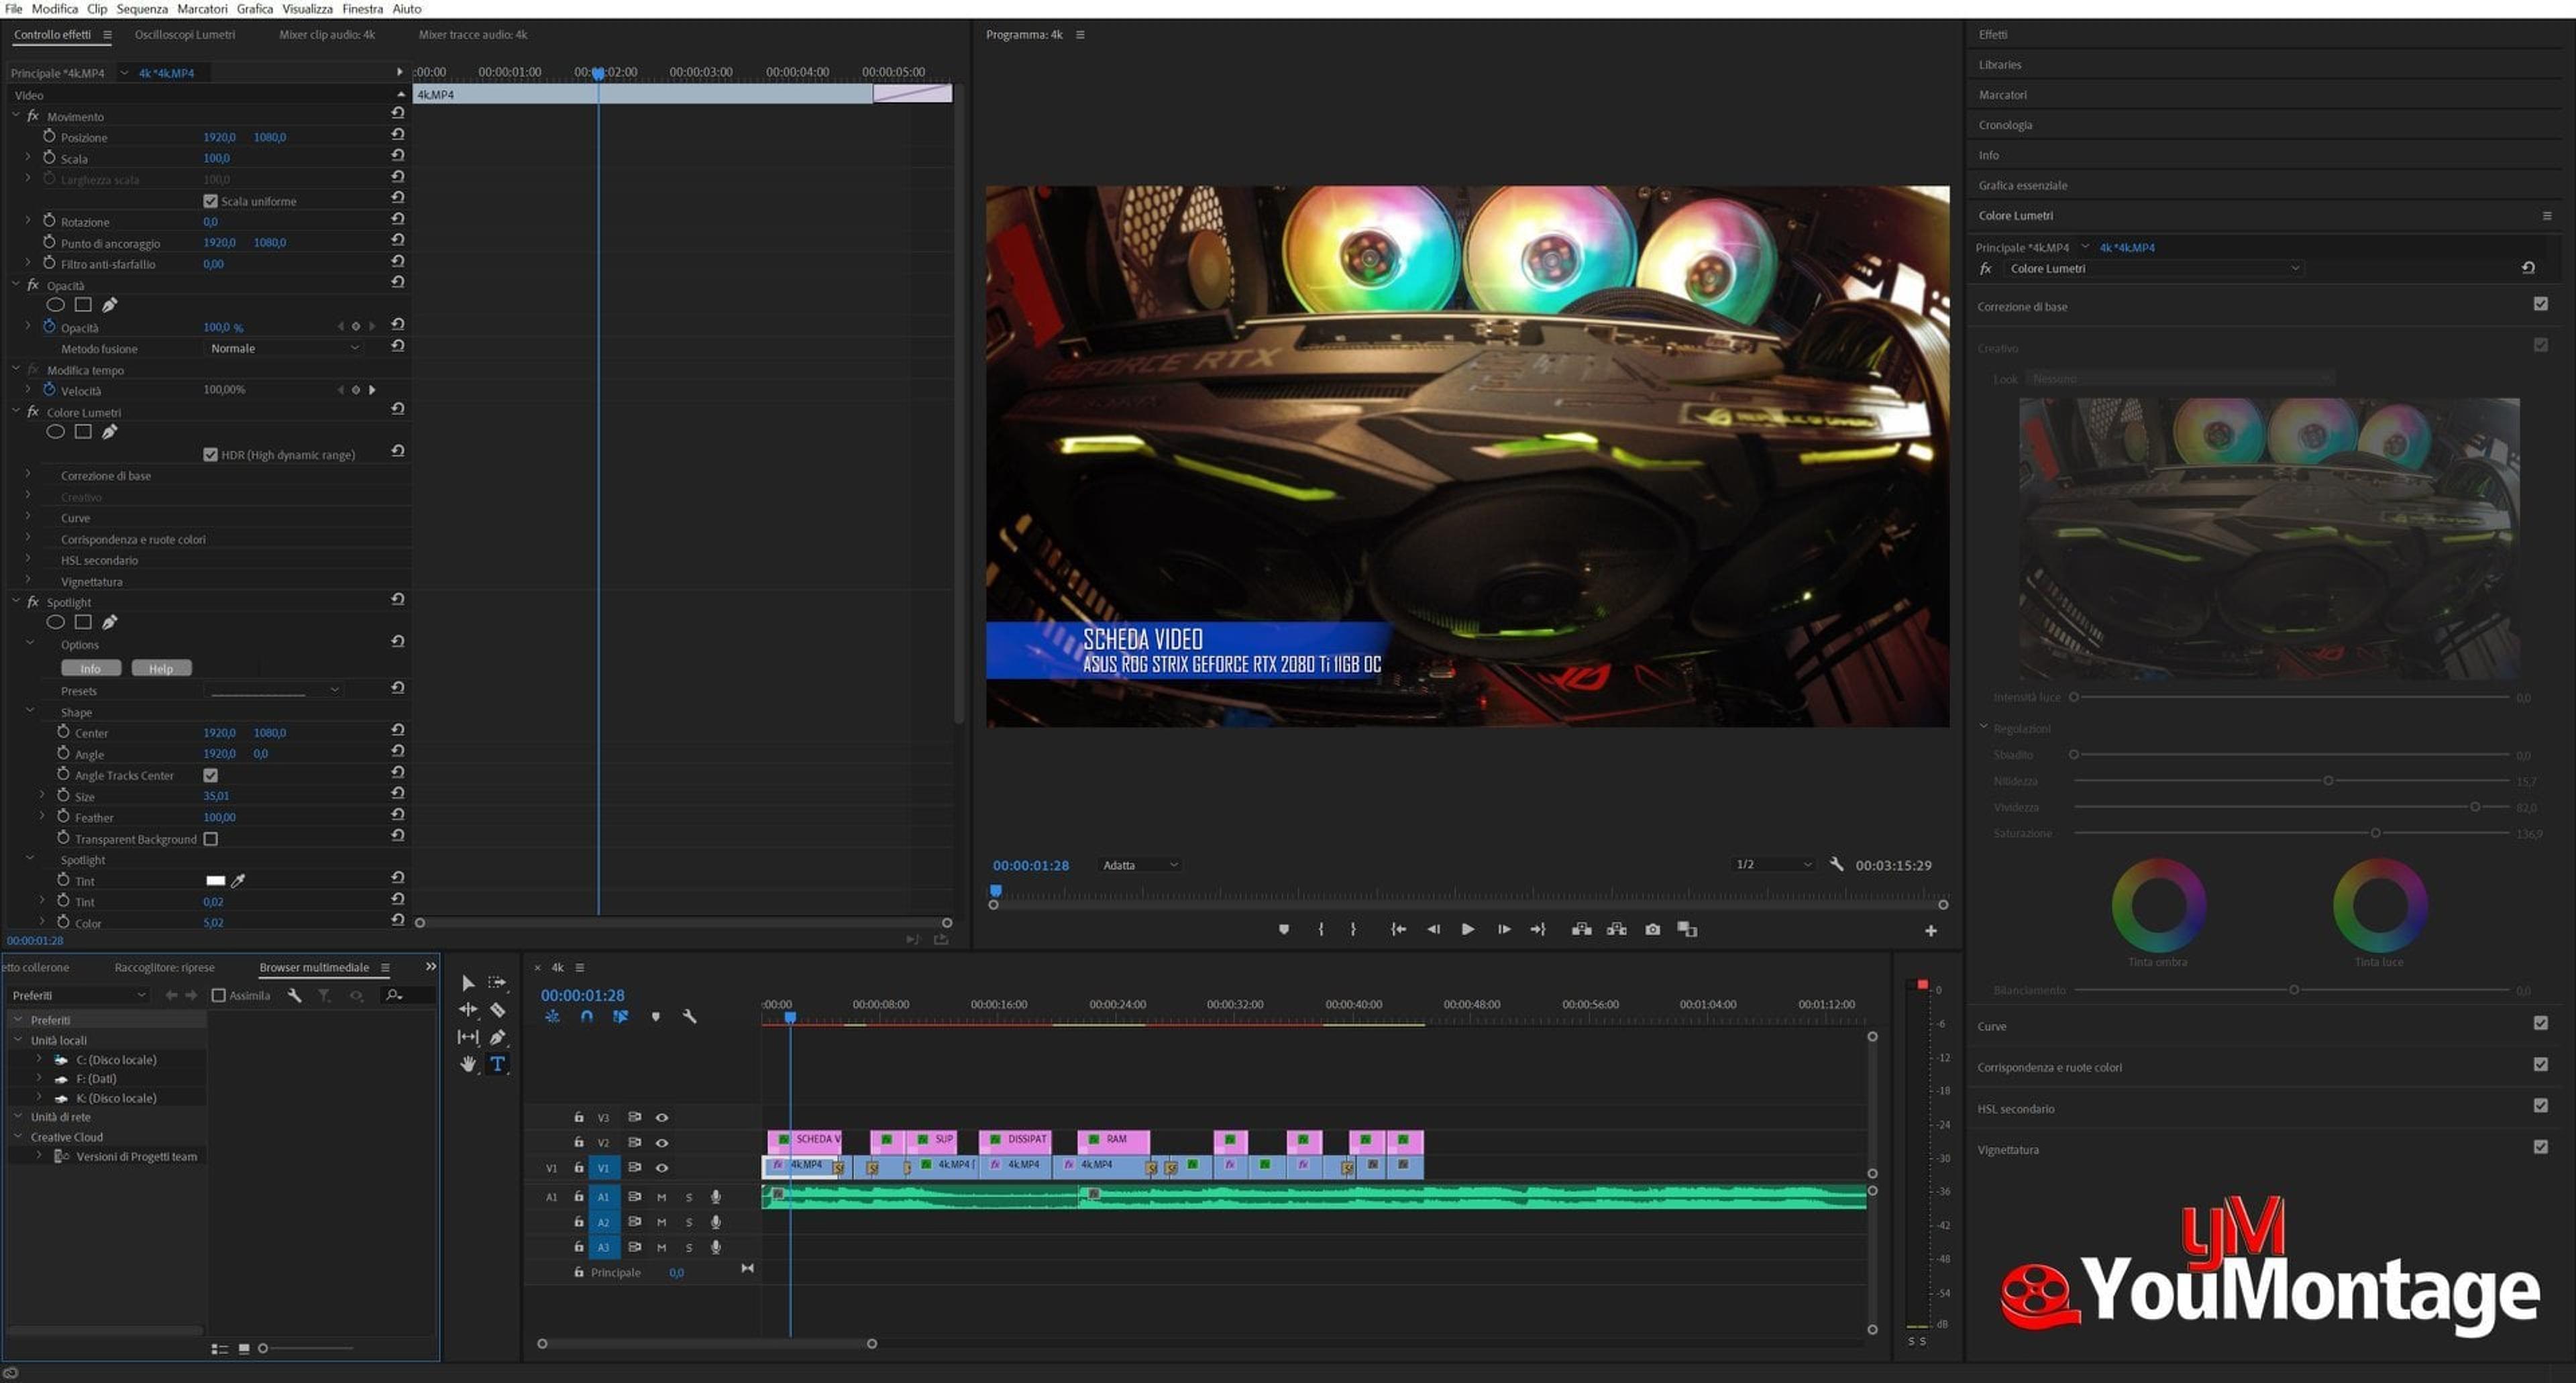Click the Add Marker icon under Program monitor
2576x1383 pixels.
click(1284, 929)
